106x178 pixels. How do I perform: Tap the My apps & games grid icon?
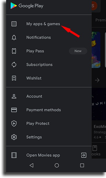point(14,24)
